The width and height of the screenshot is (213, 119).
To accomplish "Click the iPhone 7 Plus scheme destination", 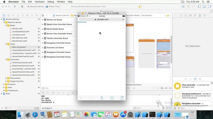I will coord(53,7).
